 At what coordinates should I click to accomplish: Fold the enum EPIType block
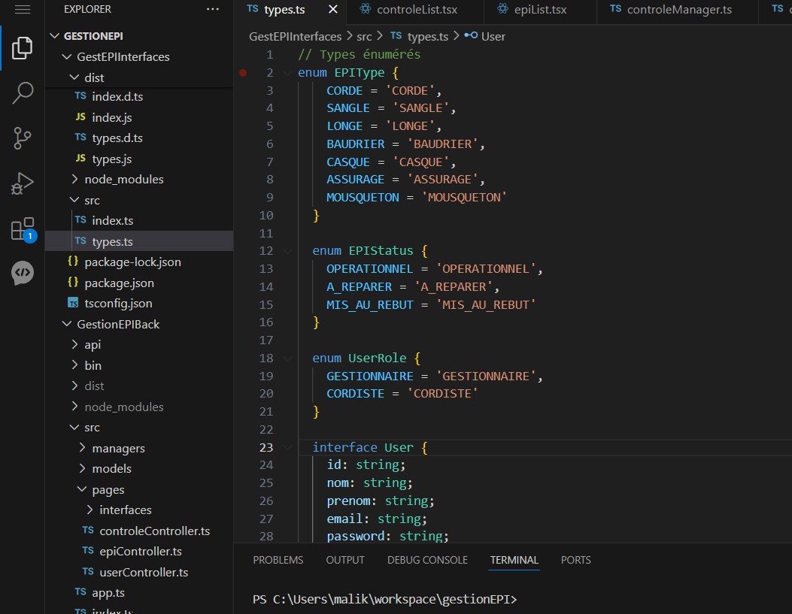[x=287, y=73]
